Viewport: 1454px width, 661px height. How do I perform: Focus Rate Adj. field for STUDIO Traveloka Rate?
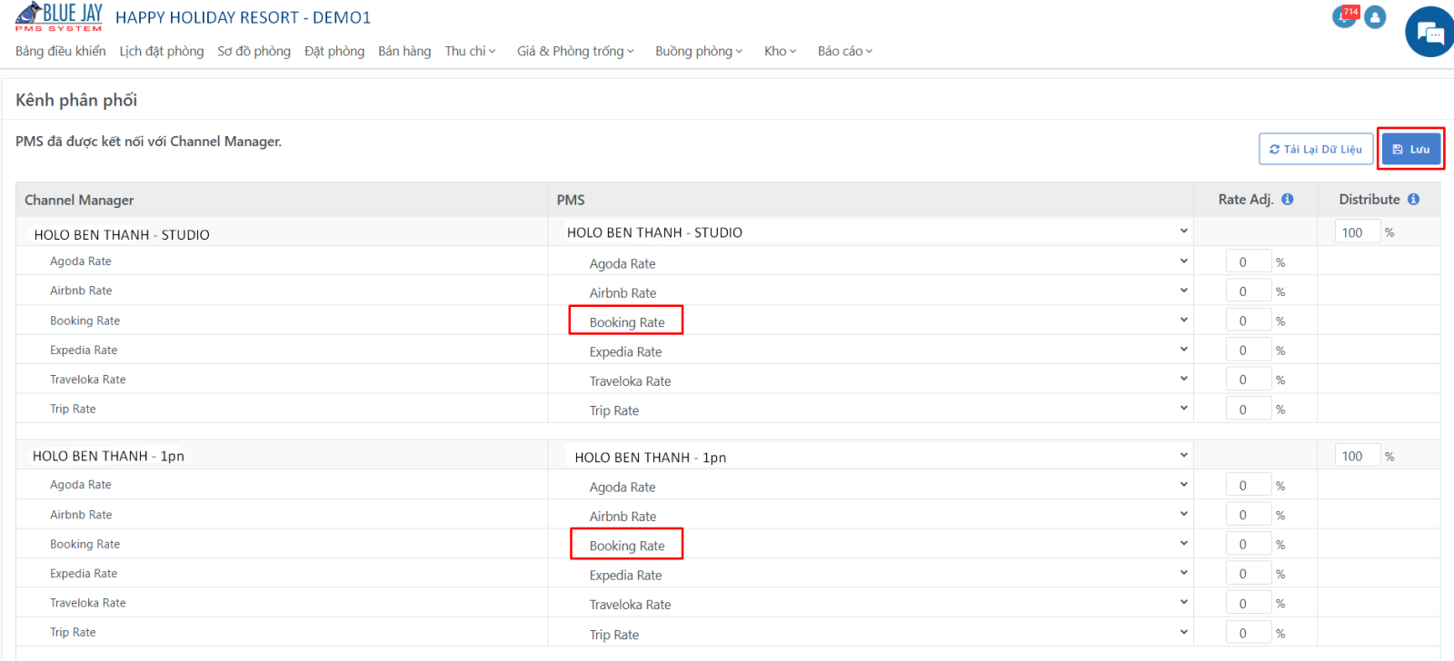1249,380
